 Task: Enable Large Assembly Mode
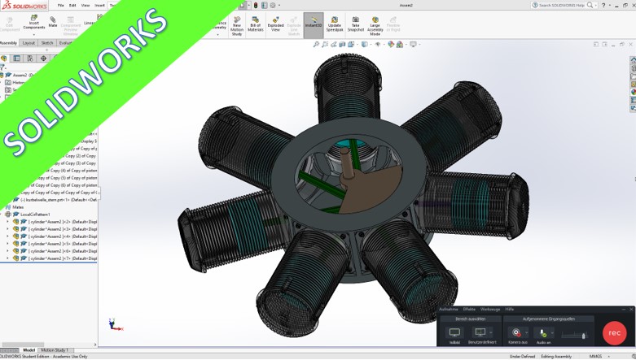click(375, 26)
